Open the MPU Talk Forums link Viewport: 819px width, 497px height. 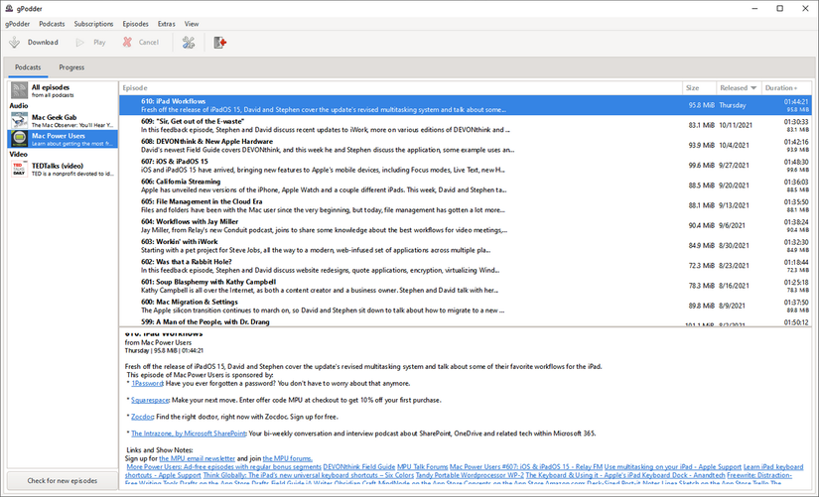tap(423, 466)
